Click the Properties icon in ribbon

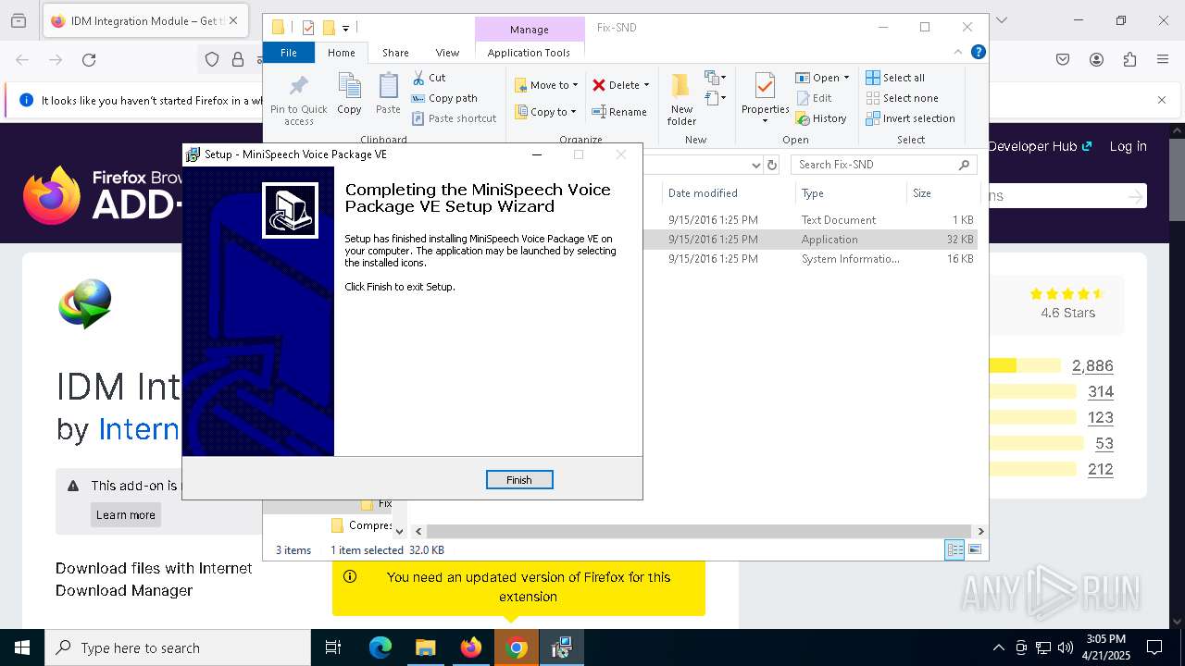(765, 87)
